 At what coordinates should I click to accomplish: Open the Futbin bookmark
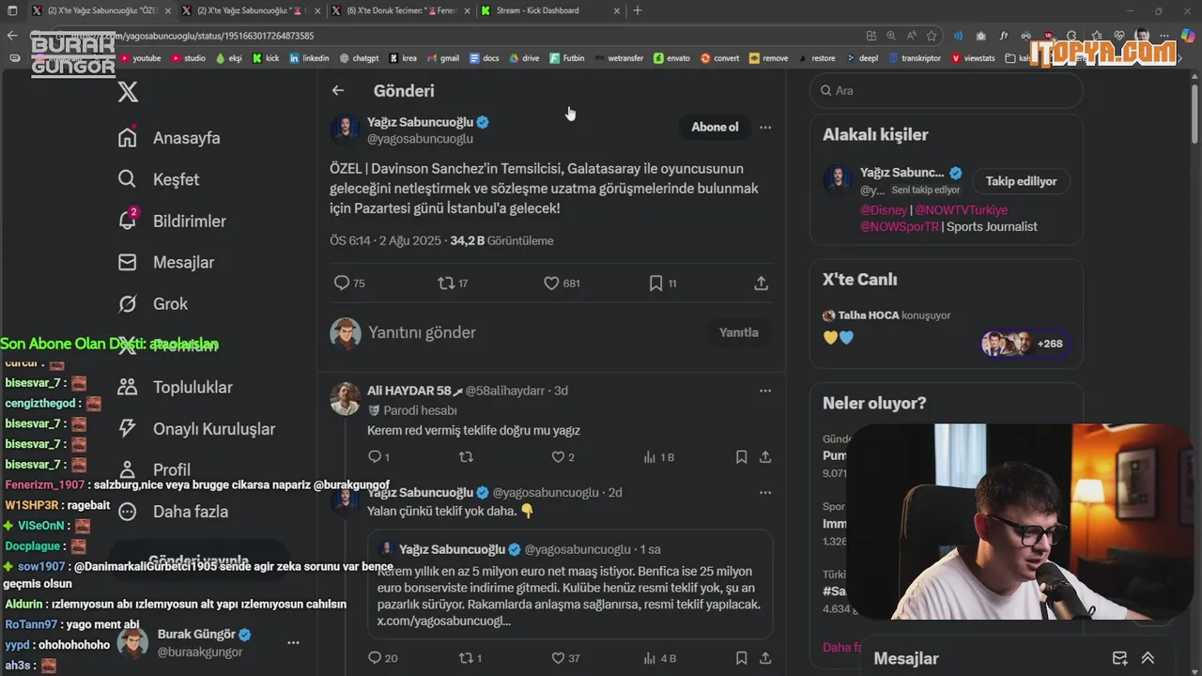565,58
